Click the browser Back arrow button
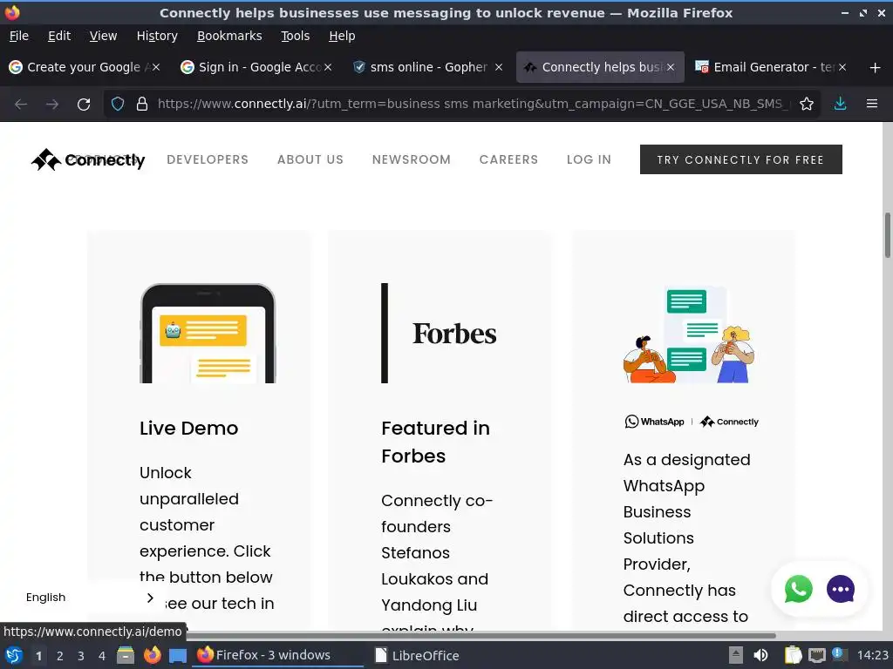This screenshot has height=669, width=893. click(x=21, y=105)
